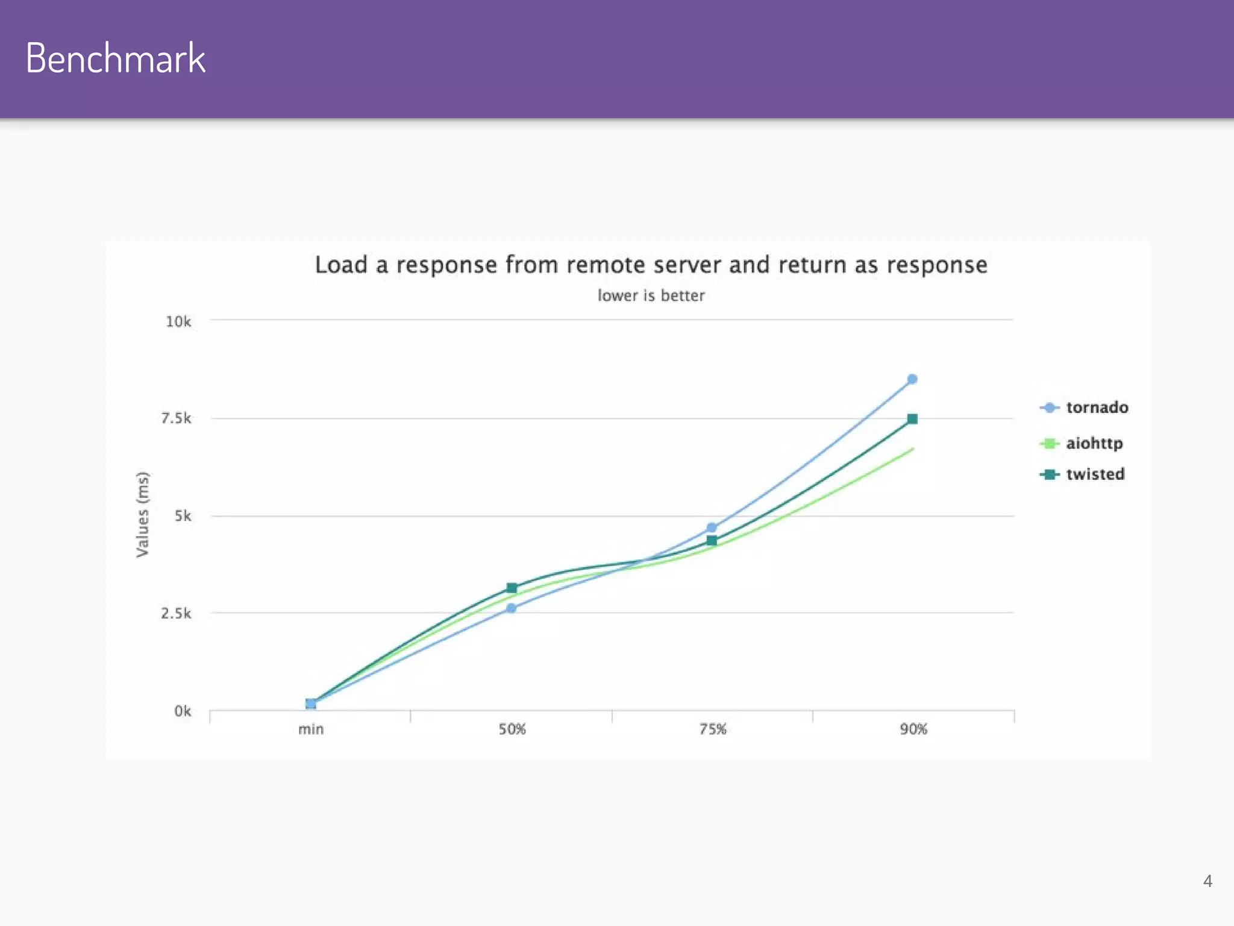
Task: Click the chart title about remote server
Action: click(651, 265)
